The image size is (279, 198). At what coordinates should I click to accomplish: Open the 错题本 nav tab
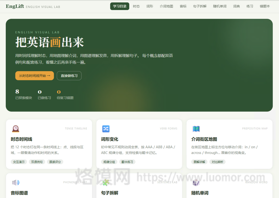265,6
